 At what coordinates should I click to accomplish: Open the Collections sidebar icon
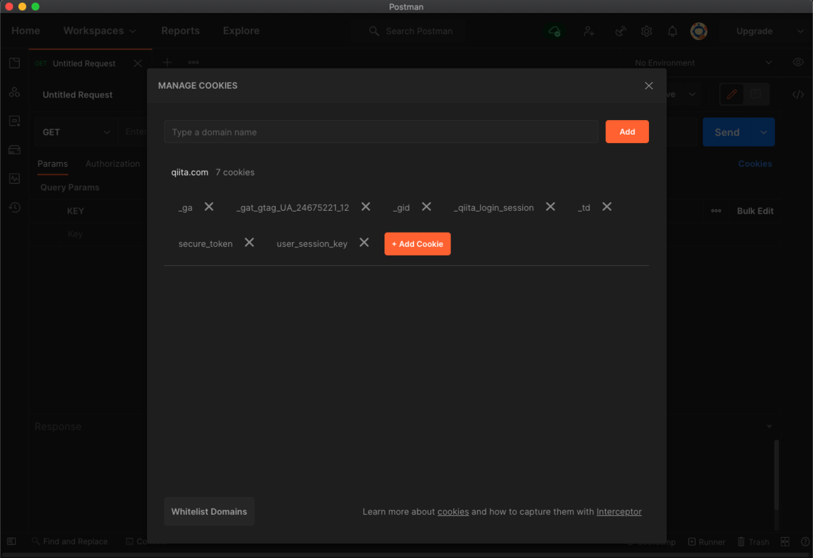tap(14, 63)
